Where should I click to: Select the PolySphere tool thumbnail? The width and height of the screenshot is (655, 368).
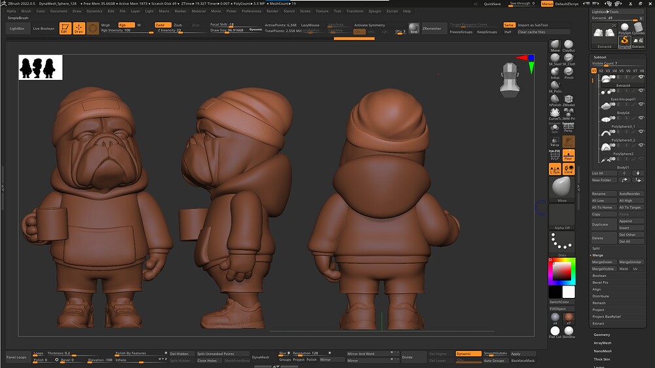[624, 28]
